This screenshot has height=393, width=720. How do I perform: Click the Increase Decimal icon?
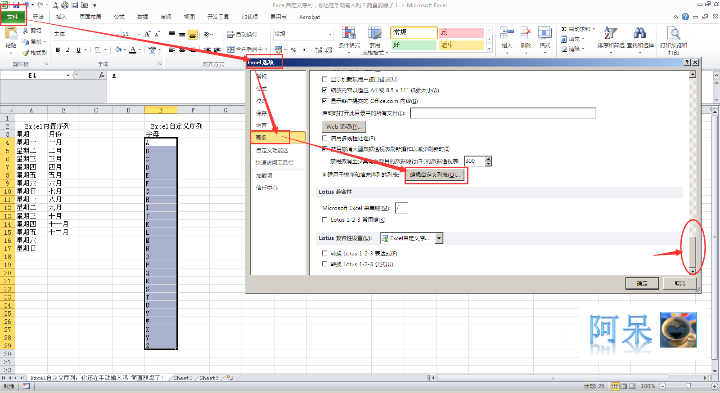319,50
